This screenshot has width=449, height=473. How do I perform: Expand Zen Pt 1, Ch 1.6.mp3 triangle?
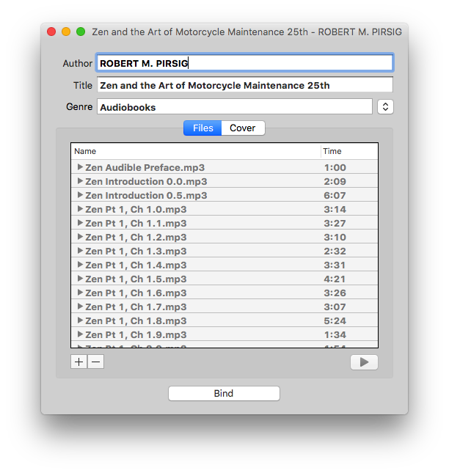pyautogui.click(x=80, y=292)
